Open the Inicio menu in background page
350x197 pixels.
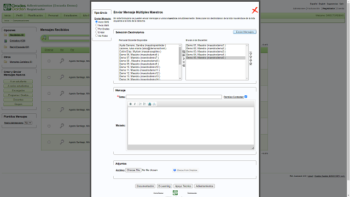click(8, 16)
